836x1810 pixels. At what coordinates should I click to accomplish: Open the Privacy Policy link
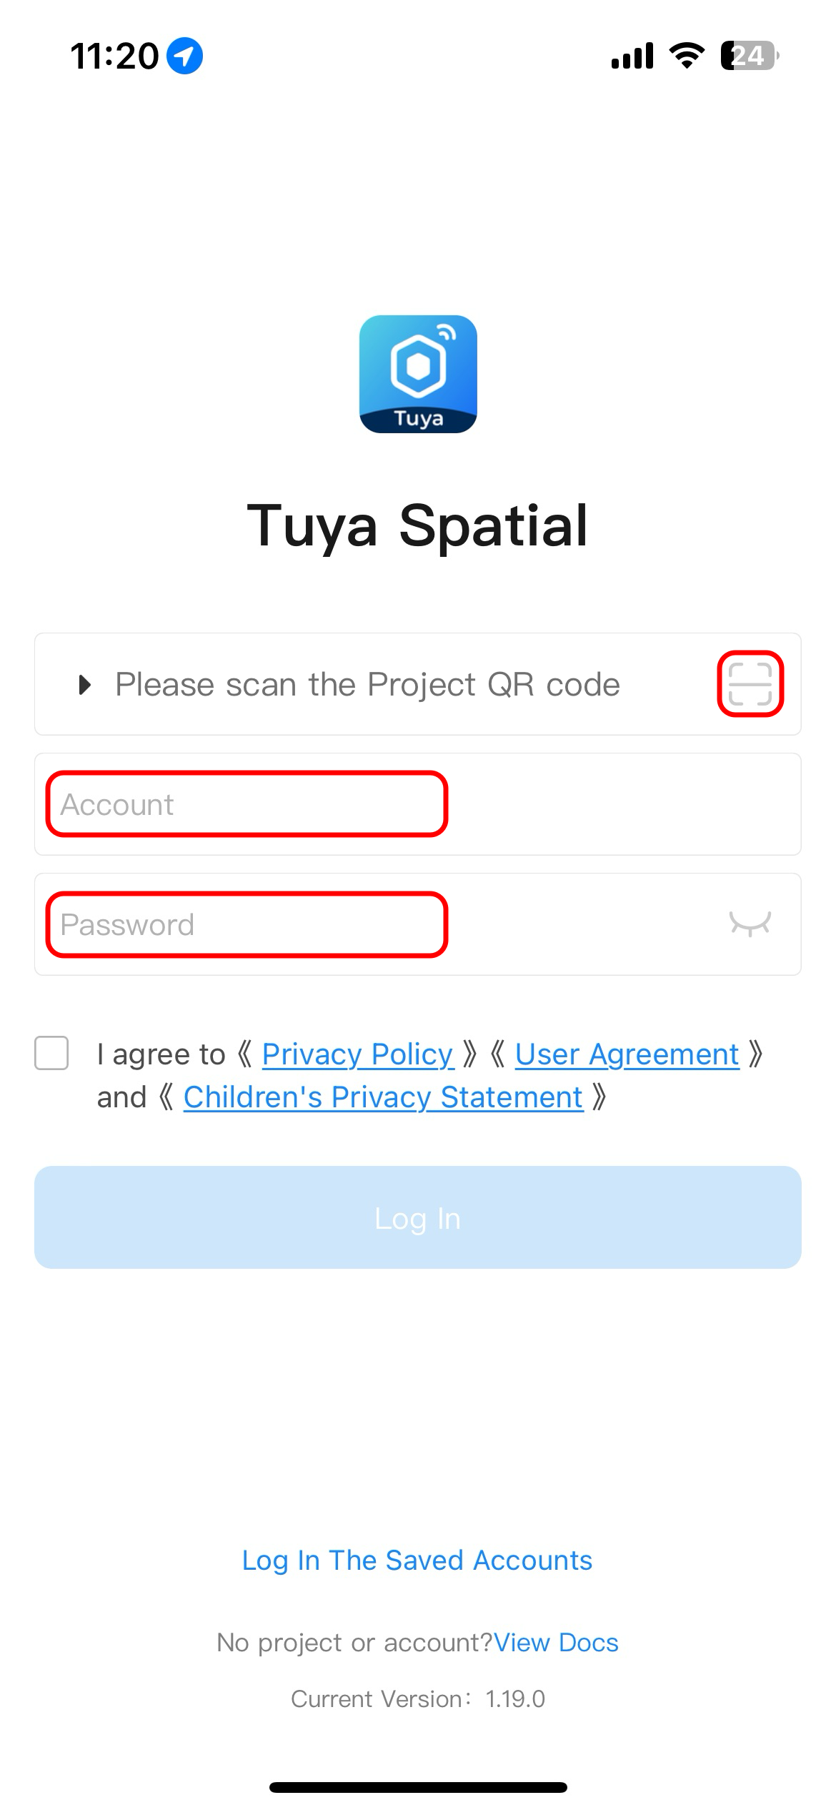tap(357, 1054)
